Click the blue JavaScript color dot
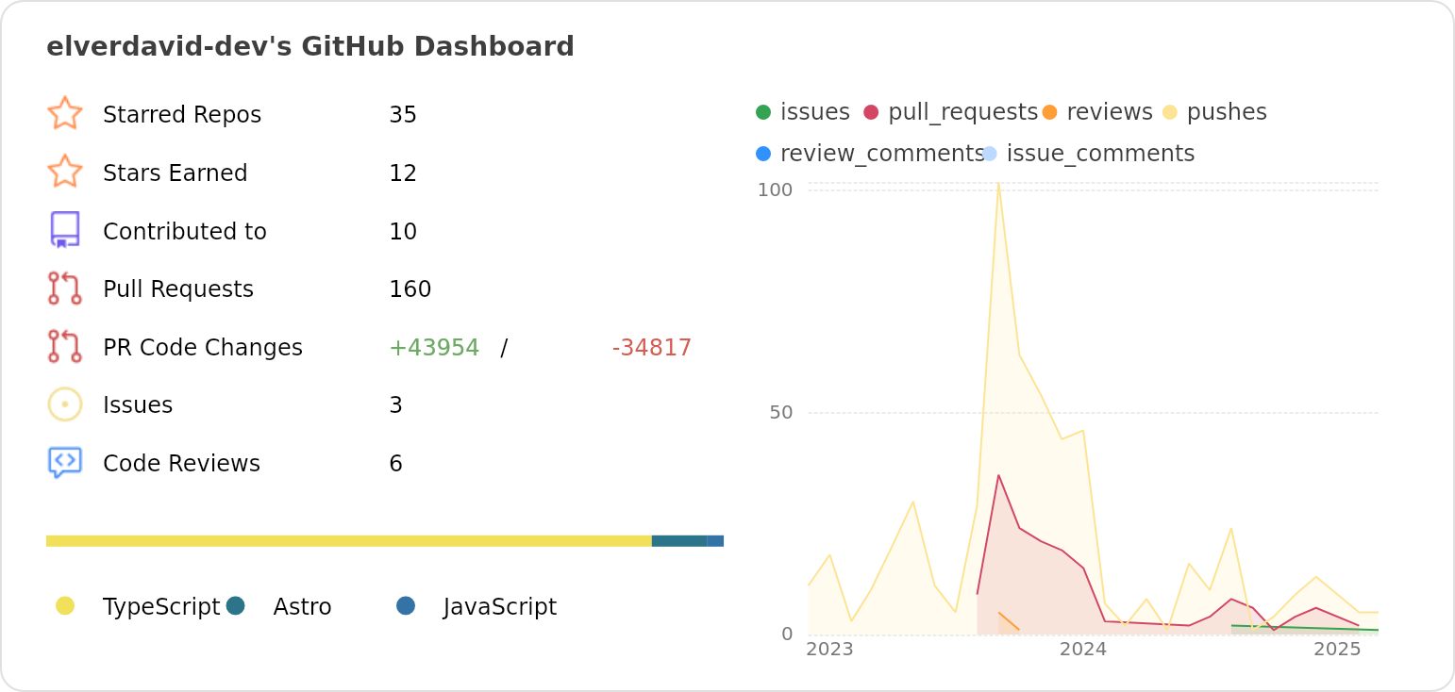 pos(406,605)
